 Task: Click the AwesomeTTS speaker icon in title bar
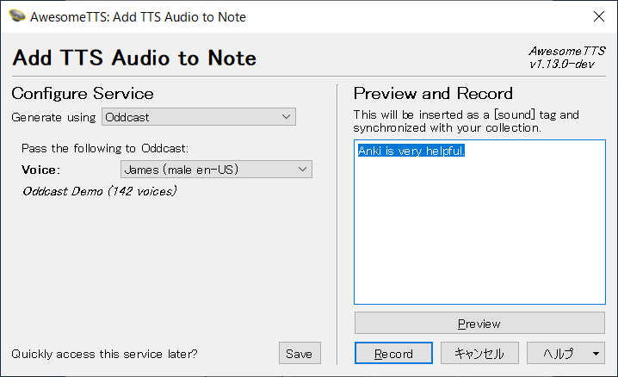pos(17,16)
